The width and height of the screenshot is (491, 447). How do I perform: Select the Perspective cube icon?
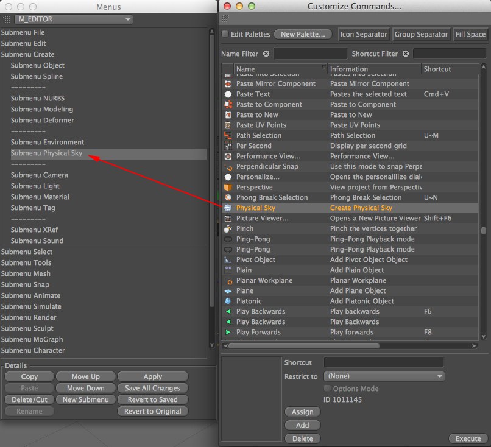point(228,188)
